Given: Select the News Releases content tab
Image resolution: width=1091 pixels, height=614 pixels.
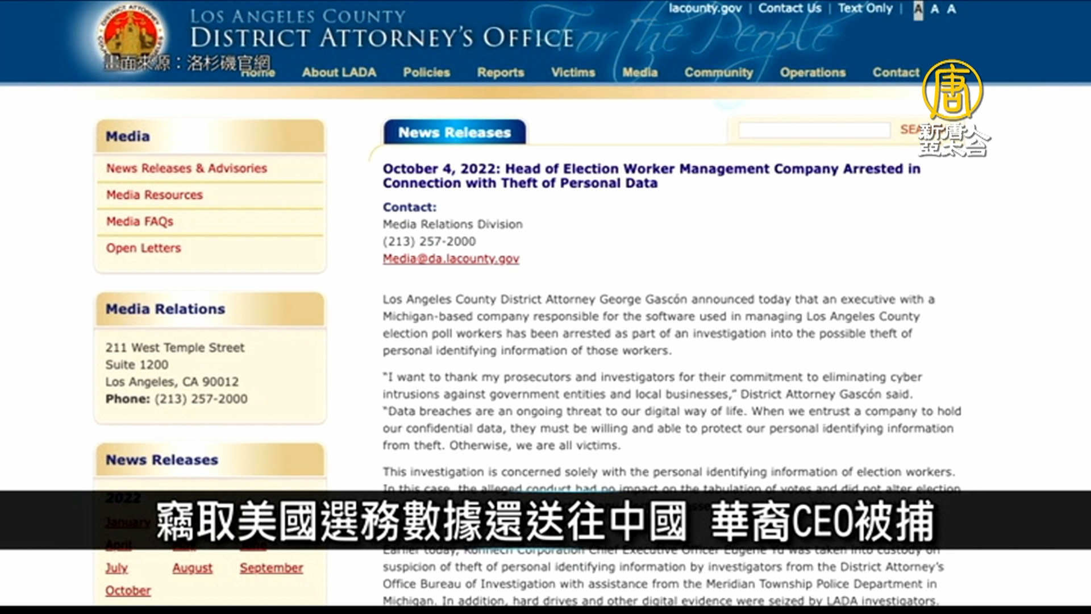Looking at the screenshot, I should (x=454, y=132).
